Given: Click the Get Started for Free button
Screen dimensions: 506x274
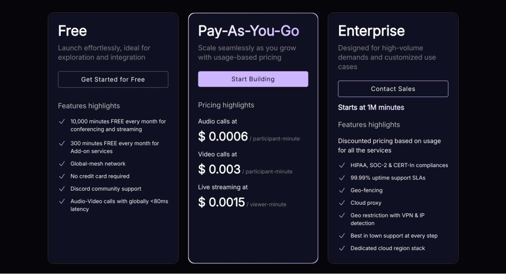Looking at the screenshot, I should coord(113,79).
